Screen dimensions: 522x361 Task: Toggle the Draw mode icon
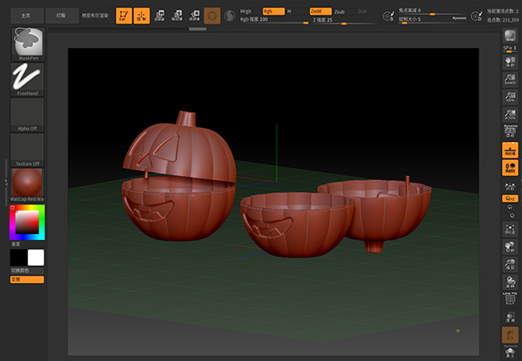[142, 15]
